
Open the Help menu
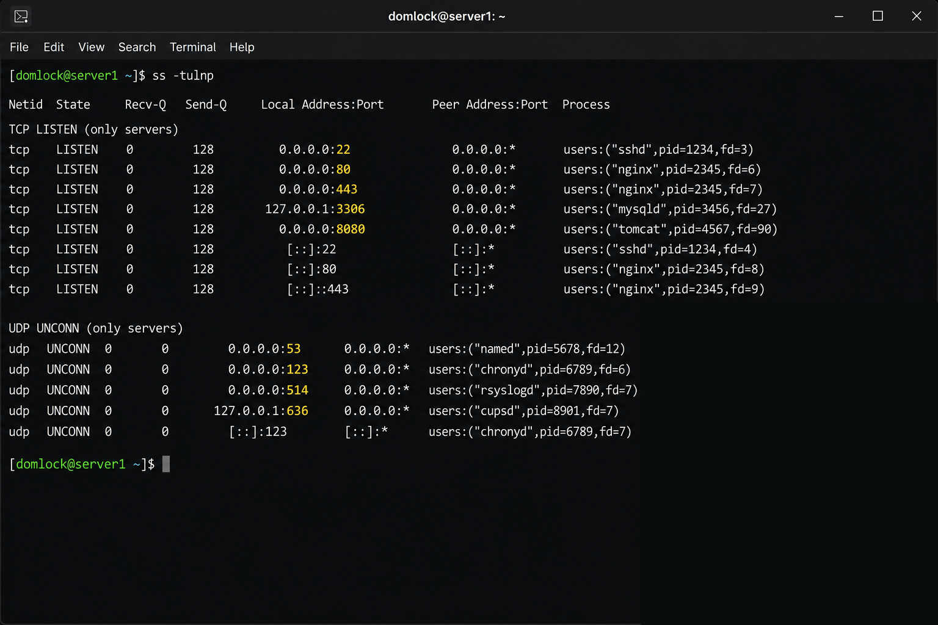[x=242, y=47]
